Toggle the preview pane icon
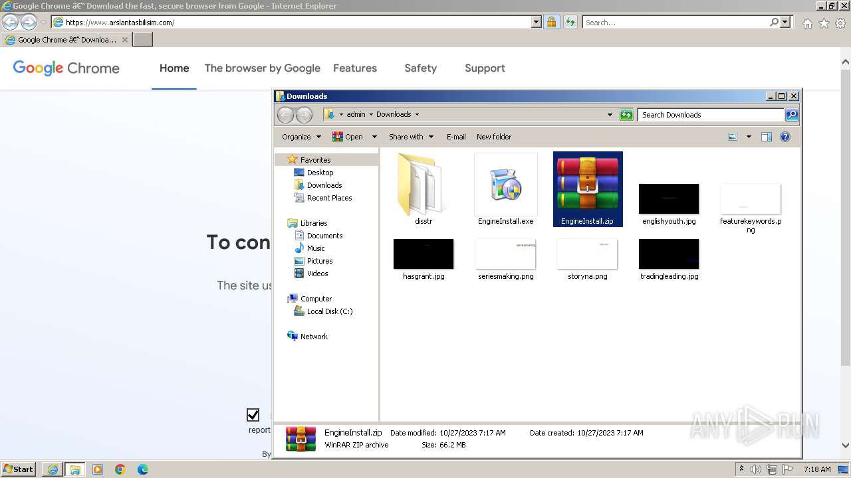Viewport: 851px width, 478px height. point(767,137)
